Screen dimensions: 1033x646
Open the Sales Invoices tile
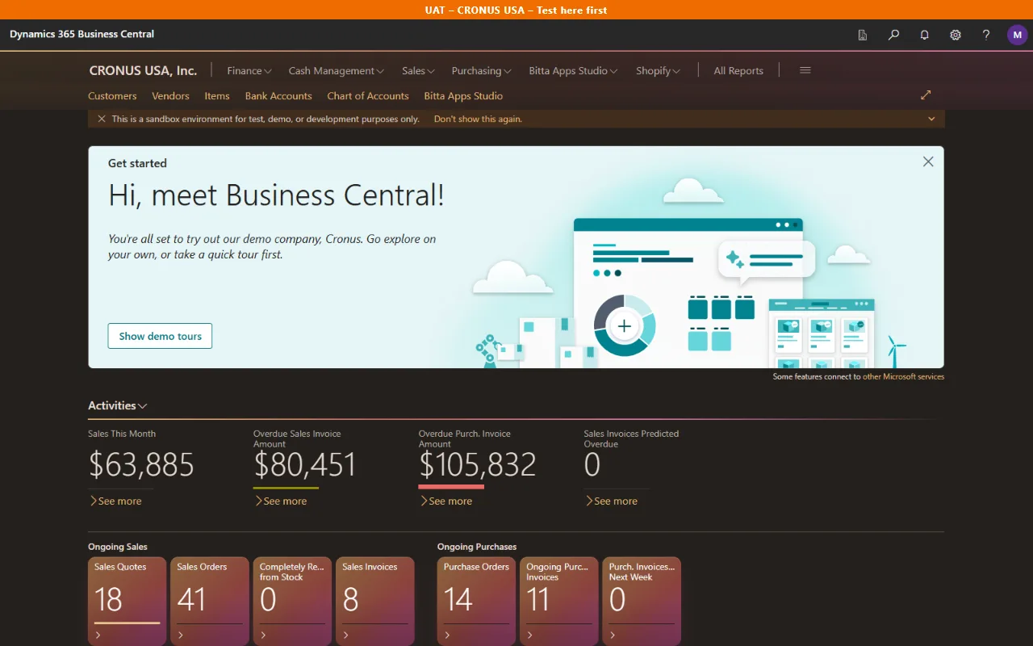click(375, 601)
